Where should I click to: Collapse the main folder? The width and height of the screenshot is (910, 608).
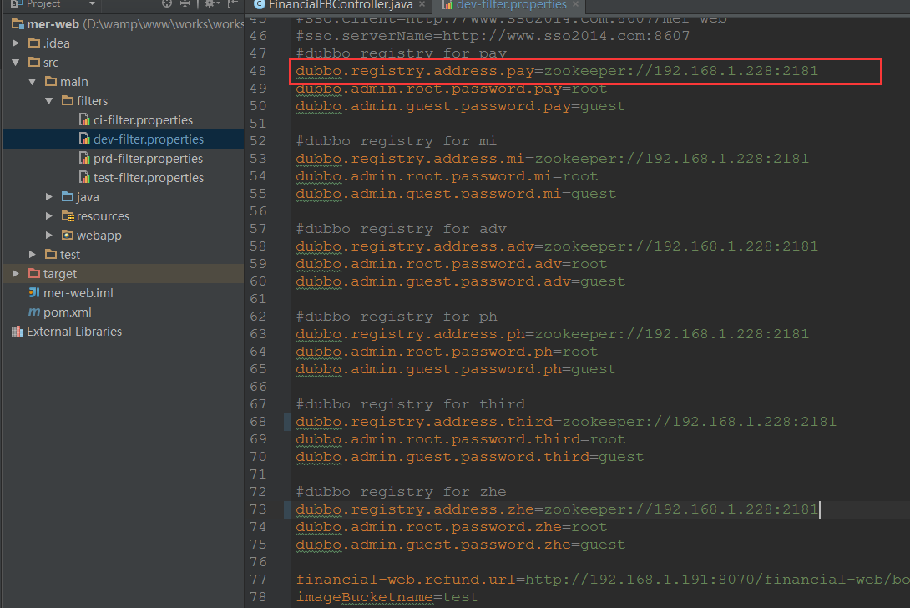tap(33, 81)
